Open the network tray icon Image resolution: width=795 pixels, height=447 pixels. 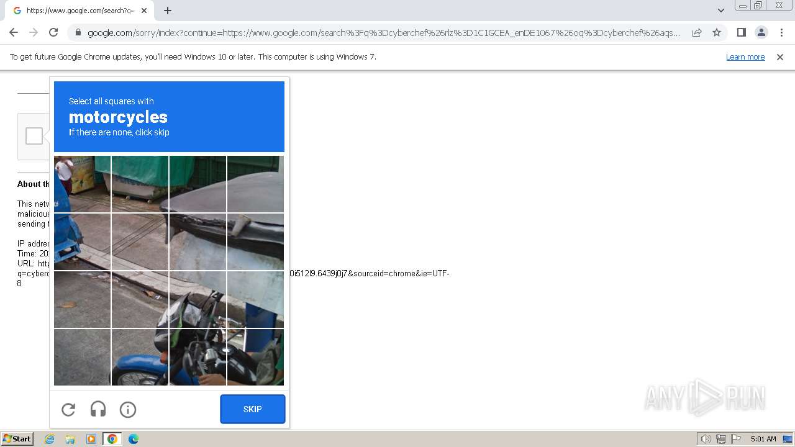pos(721,439)
